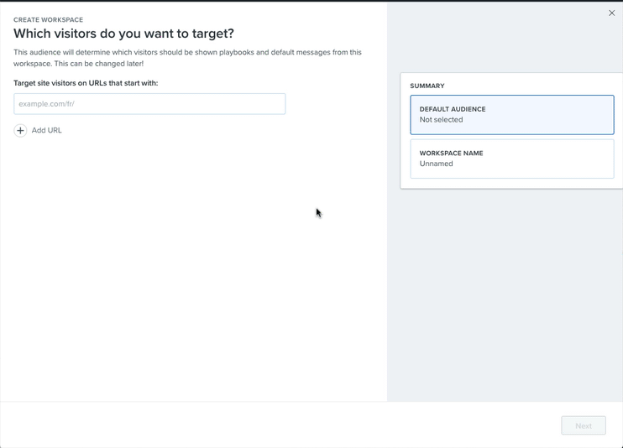Viewport: 623px width, 448px height.
Task: Close the Create Workspace dialog
Action: (x=611, y=13)
